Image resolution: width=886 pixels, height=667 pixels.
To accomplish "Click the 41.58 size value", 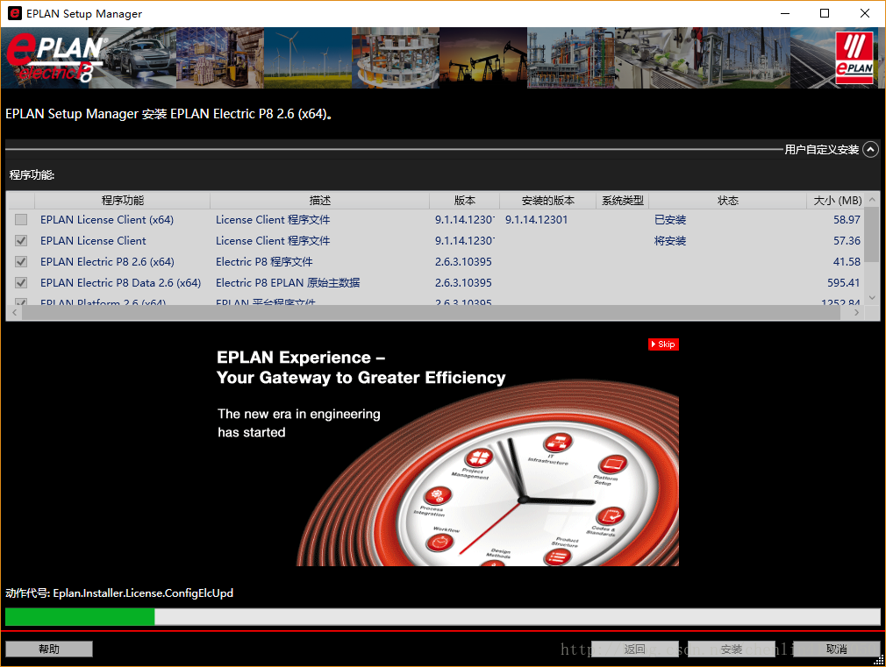I will (847, 261).
